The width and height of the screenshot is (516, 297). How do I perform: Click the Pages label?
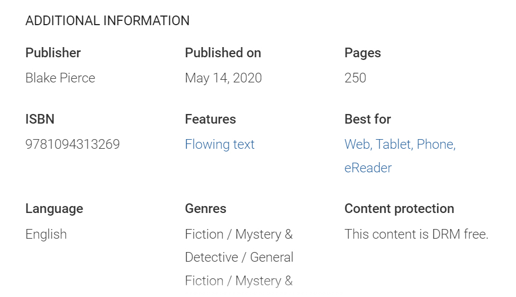(363, 53)
